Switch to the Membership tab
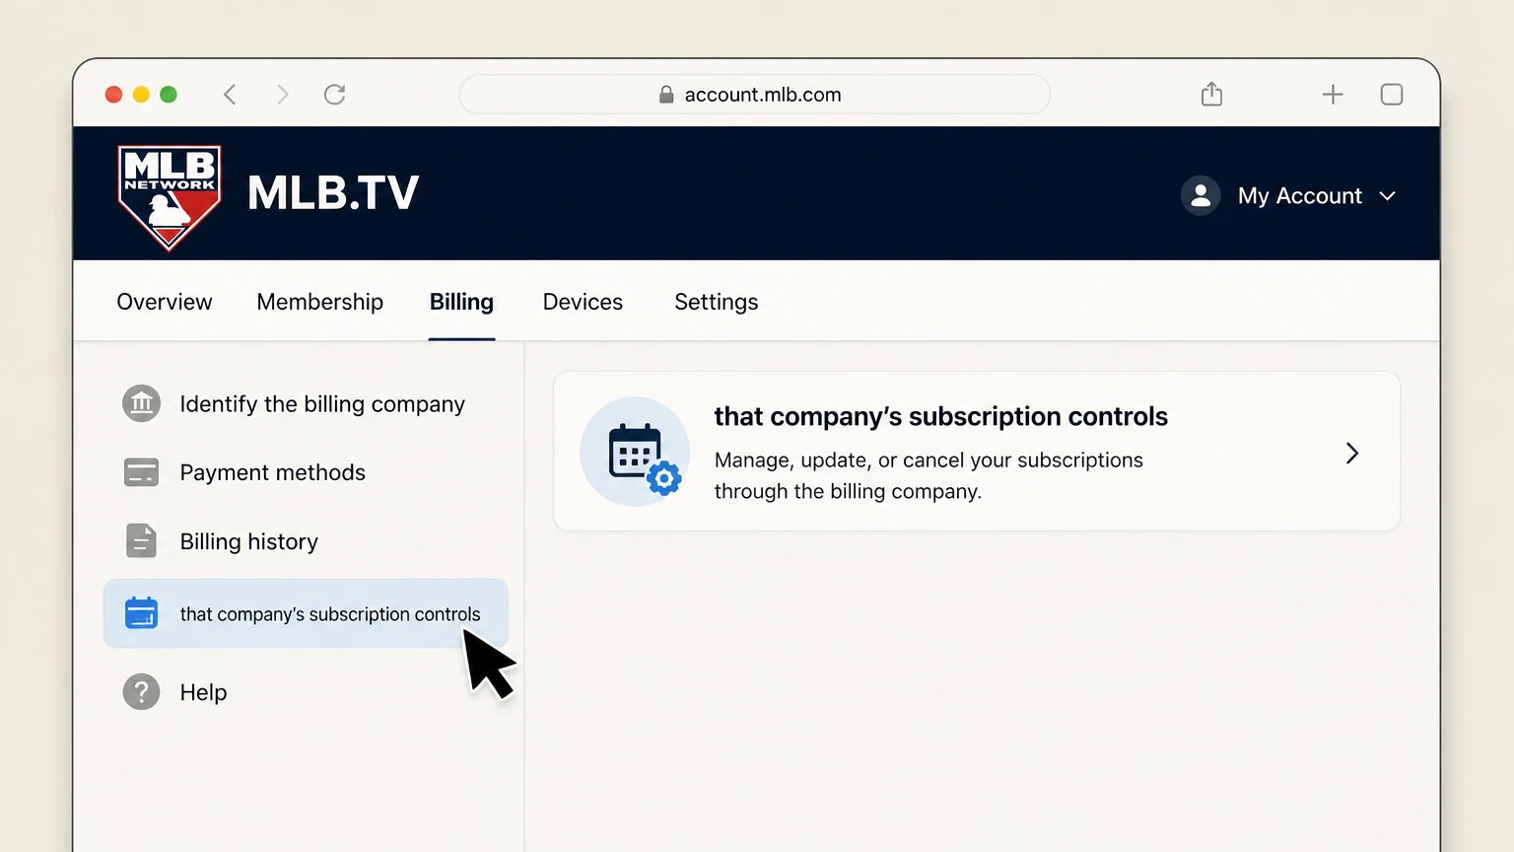 [x=320, y=302]
